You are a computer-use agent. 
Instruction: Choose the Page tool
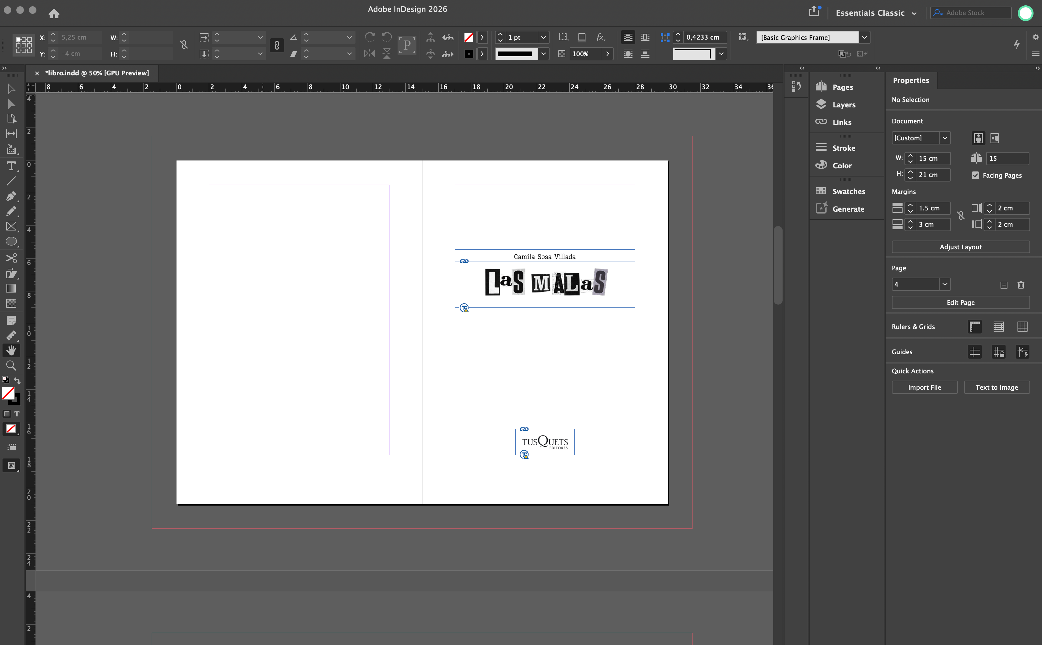pos(11,119)
